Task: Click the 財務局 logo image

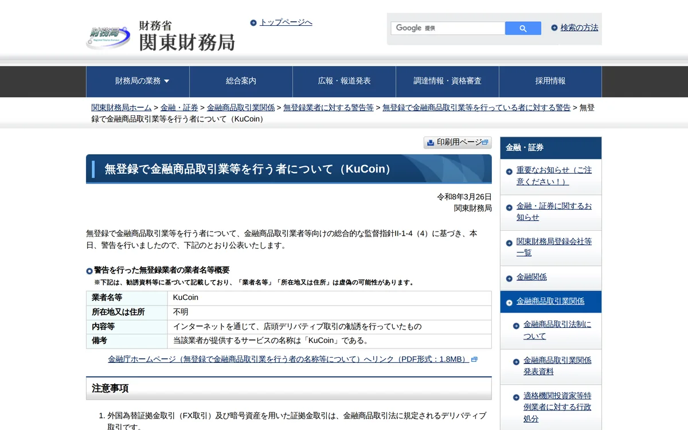Action: tap(108, 38)
